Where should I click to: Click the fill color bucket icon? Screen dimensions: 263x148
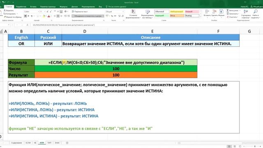tap(44, 16)
